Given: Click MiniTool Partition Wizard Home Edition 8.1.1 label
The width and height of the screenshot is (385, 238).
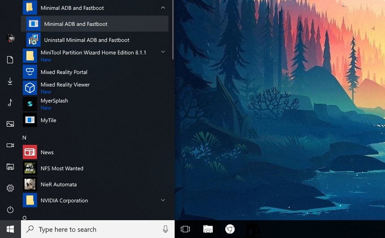Looking at the screenshot, I should click(93, 53).
